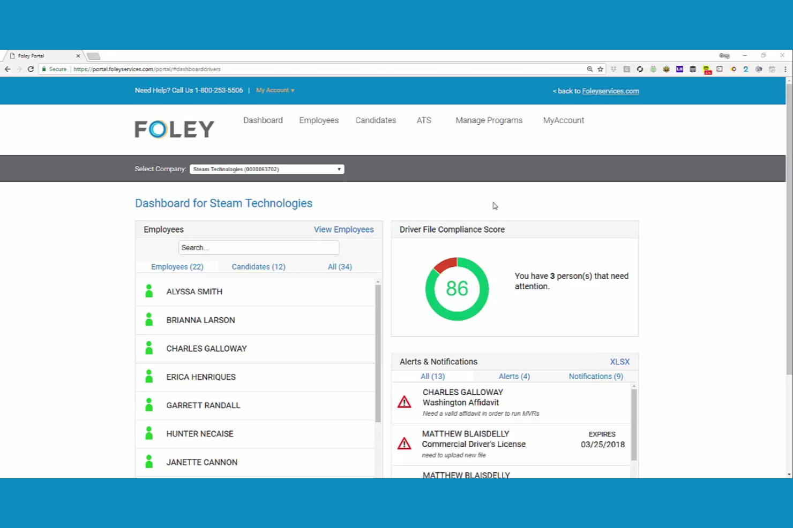Click the person icon beside ERICA HENRIQUES
793x528 pixels.
149,376
